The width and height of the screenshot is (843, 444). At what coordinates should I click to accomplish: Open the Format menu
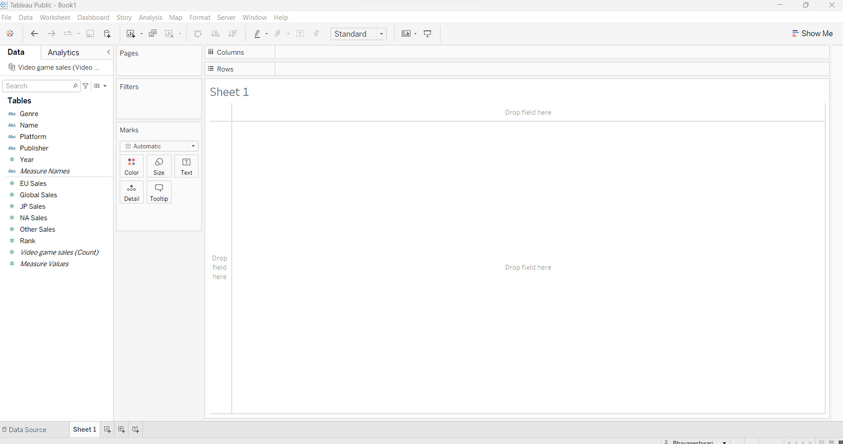click(200, 17)
